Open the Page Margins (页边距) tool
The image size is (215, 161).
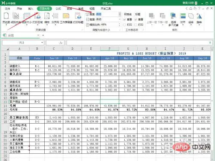pos(6,18)
